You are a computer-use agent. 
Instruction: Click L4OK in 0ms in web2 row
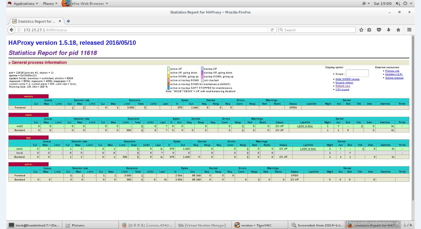pos(305,126)
